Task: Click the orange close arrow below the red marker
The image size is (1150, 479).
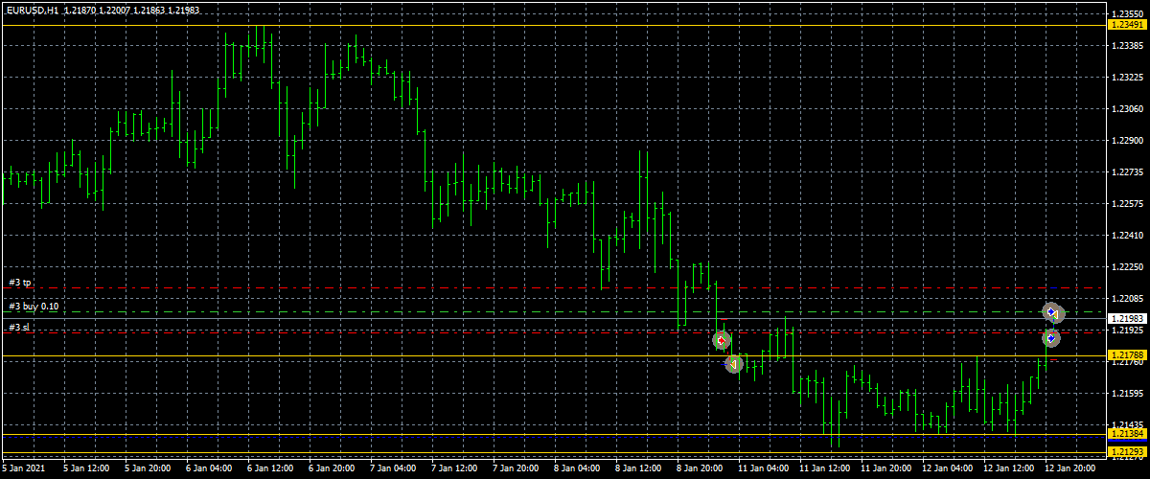Action: pyautogui.click(x=733, y=364)
